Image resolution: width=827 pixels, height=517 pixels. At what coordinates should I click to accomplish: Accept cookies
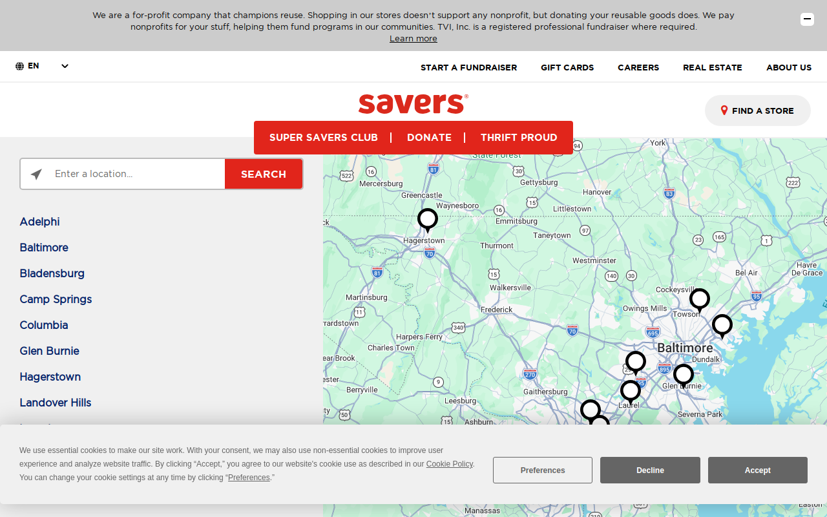[x=757, y=470]
